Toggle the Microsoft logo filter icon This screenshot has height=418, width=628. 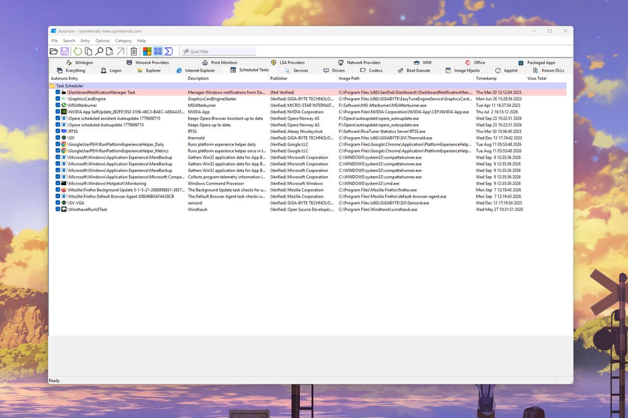coord(147,51)
